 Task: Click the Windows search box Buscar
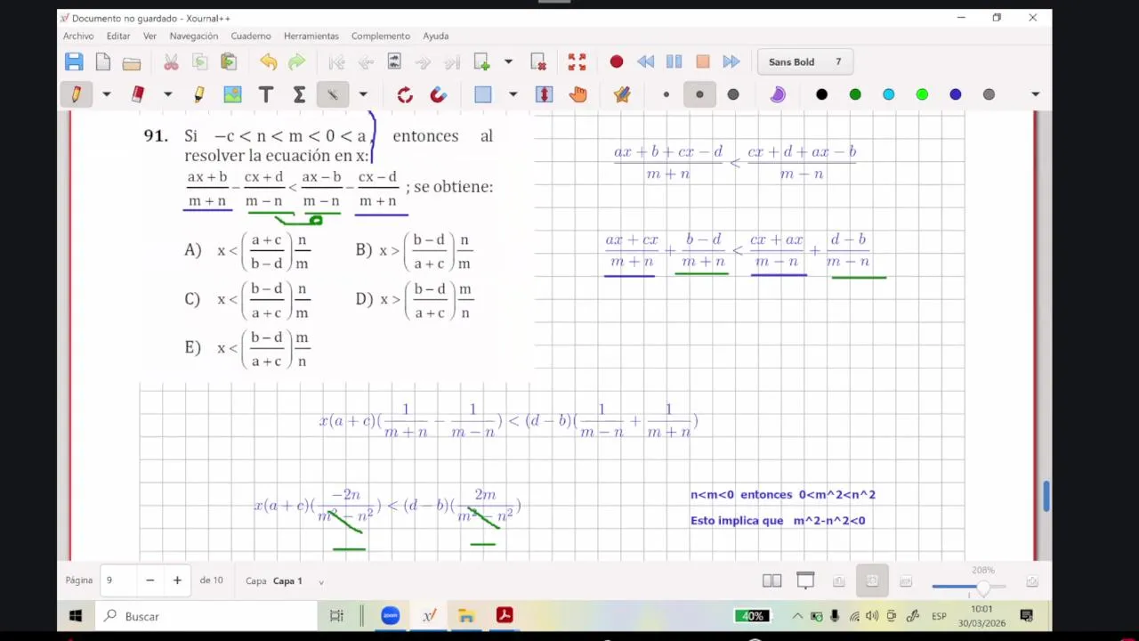206,615
